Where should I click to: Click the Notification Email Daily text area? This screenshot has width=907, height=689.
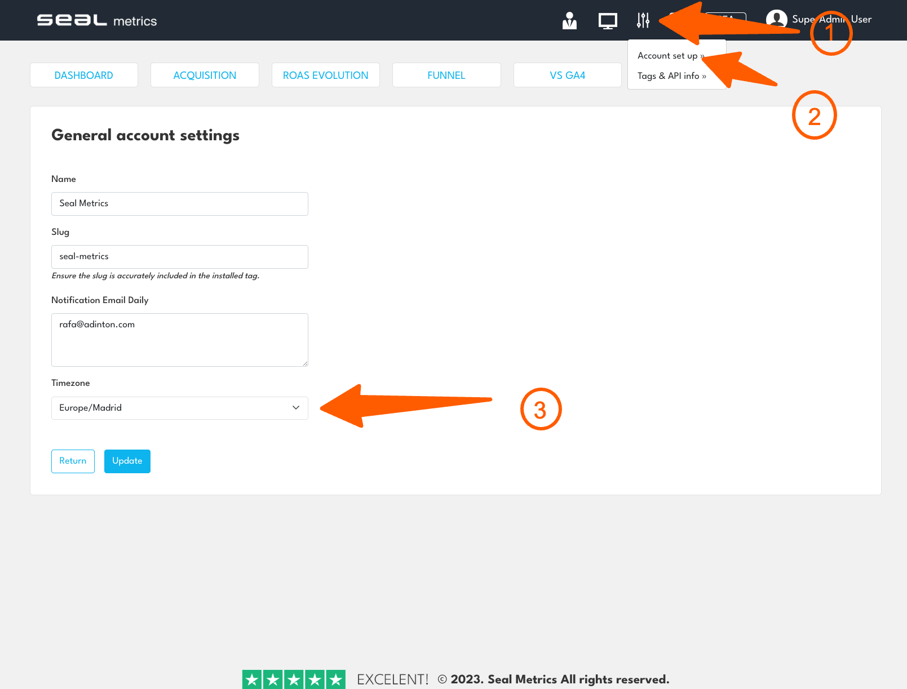point(179,340)
